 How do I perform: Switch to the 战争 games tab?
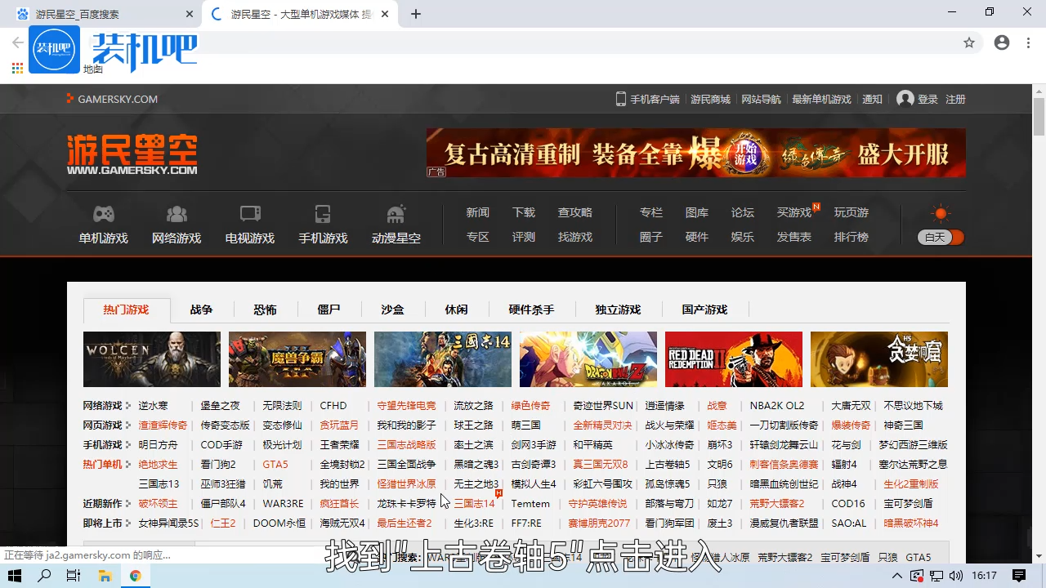pyautogui.click(x=201, y=310)
